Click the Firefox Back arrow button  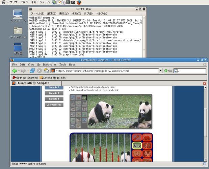pos(15,71)
